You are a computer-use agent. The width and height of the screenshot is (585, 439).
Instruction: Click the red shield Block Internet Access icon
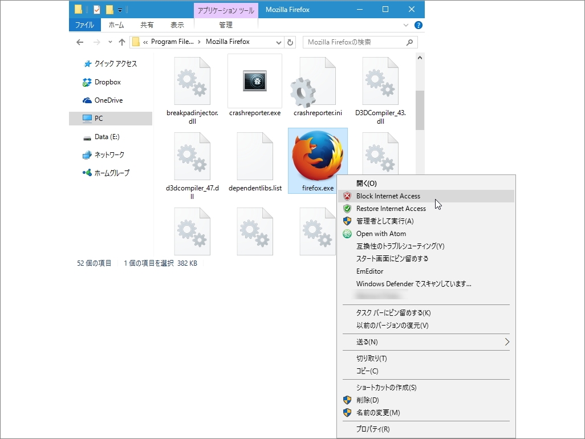pos(347,196)
